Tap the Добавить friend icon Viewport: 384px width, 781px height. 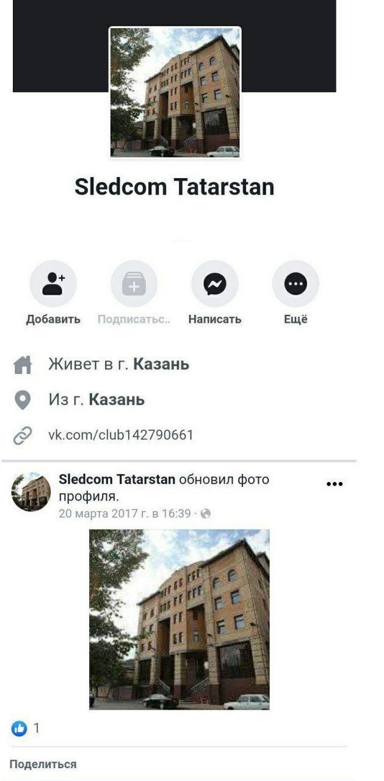[53, 284]
